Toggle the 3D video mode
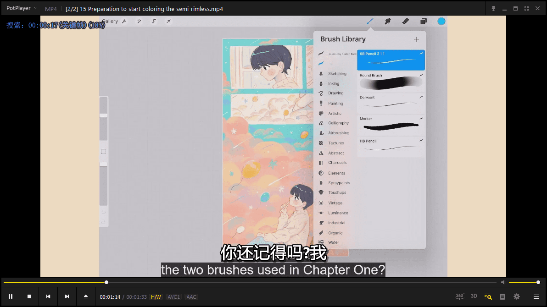Screen dimensions: 547x307 pos(474,296)
